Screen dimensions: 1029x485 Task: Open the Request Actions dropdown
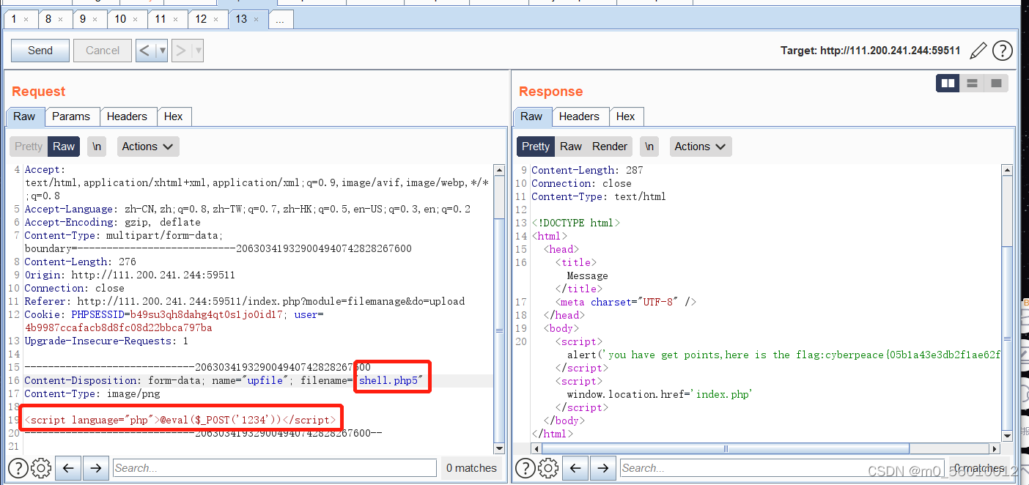click(x=148, y=147)
